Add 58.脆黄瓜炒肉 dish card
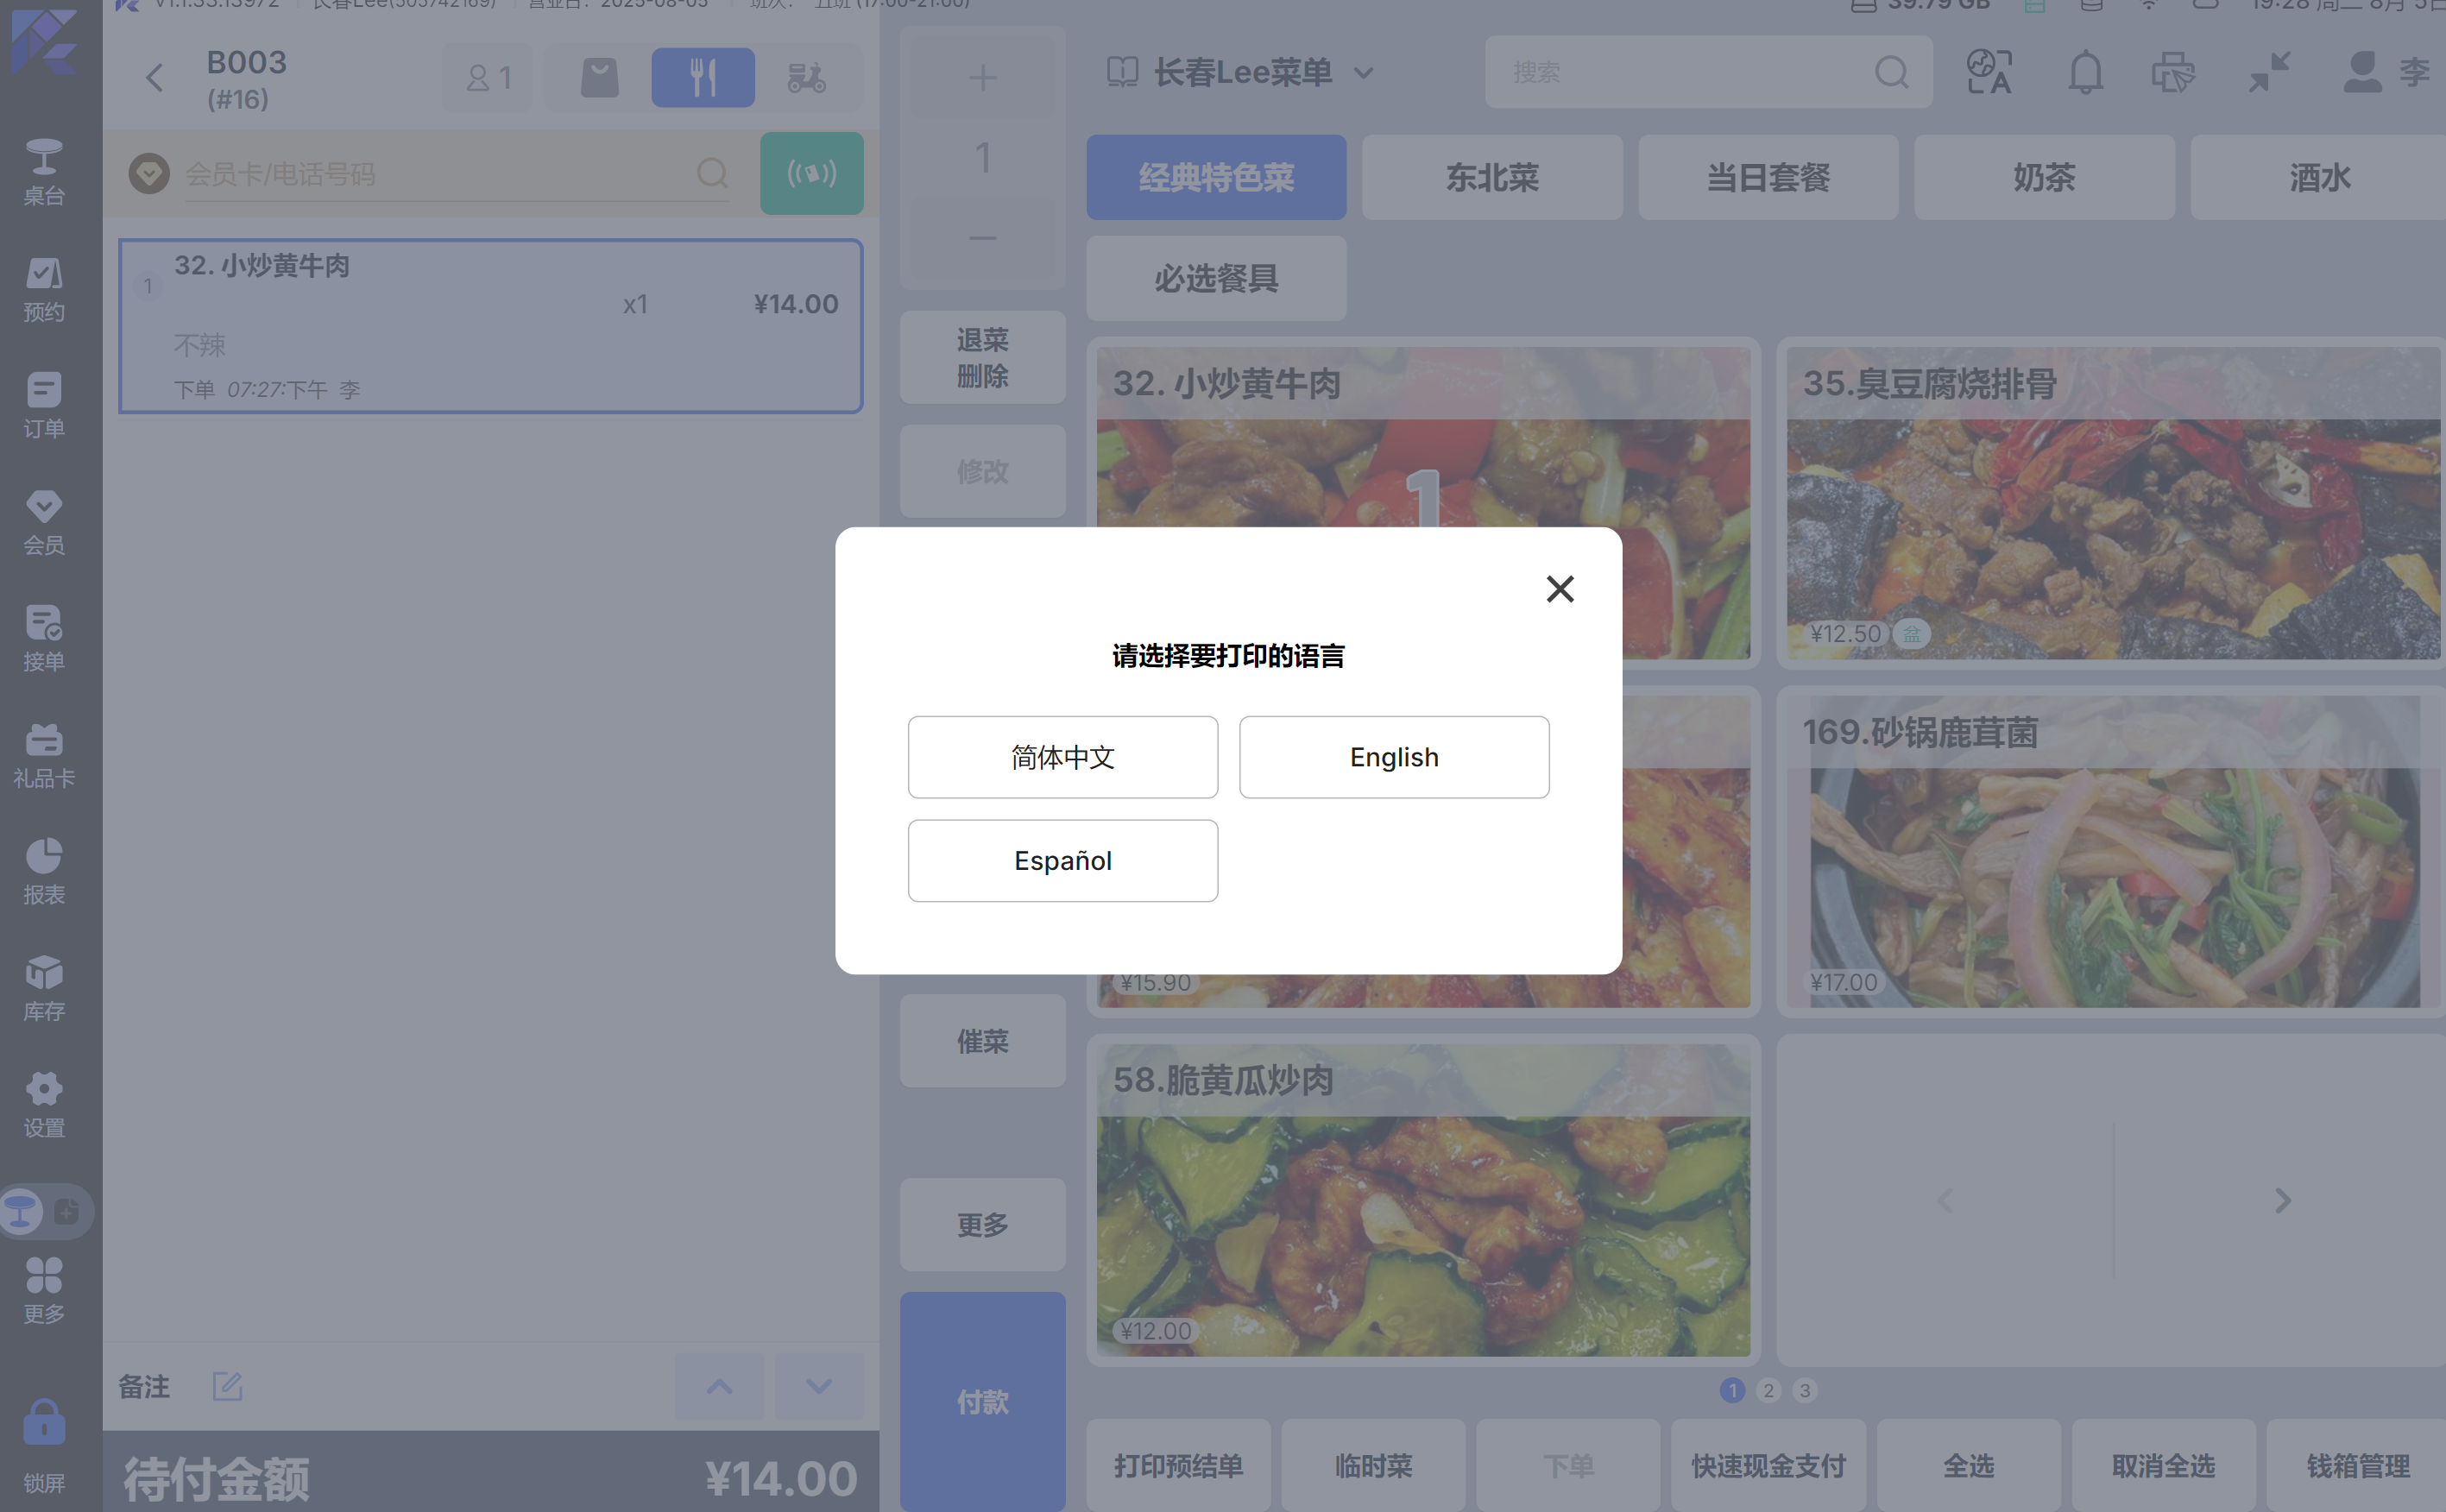 point(1423,1200)
